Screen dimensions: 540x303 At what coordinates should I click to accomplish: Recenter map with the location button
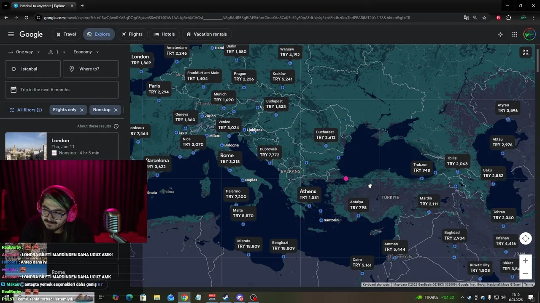click(526, 239)
